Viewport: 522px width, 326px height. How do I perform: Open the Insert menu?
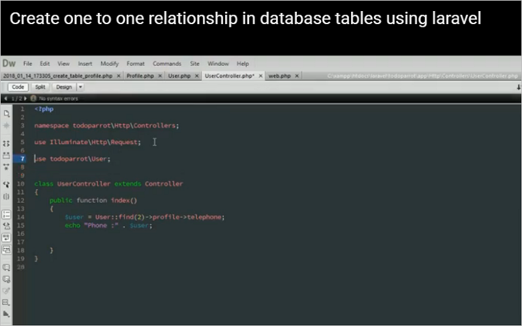click(85, 63)
